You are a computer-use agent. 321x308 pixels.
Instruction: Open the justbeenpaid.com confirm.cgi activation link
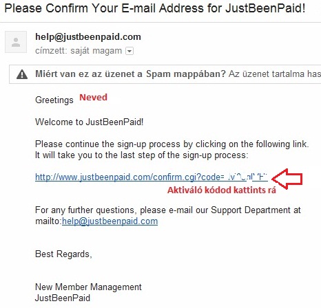(152, 177)
